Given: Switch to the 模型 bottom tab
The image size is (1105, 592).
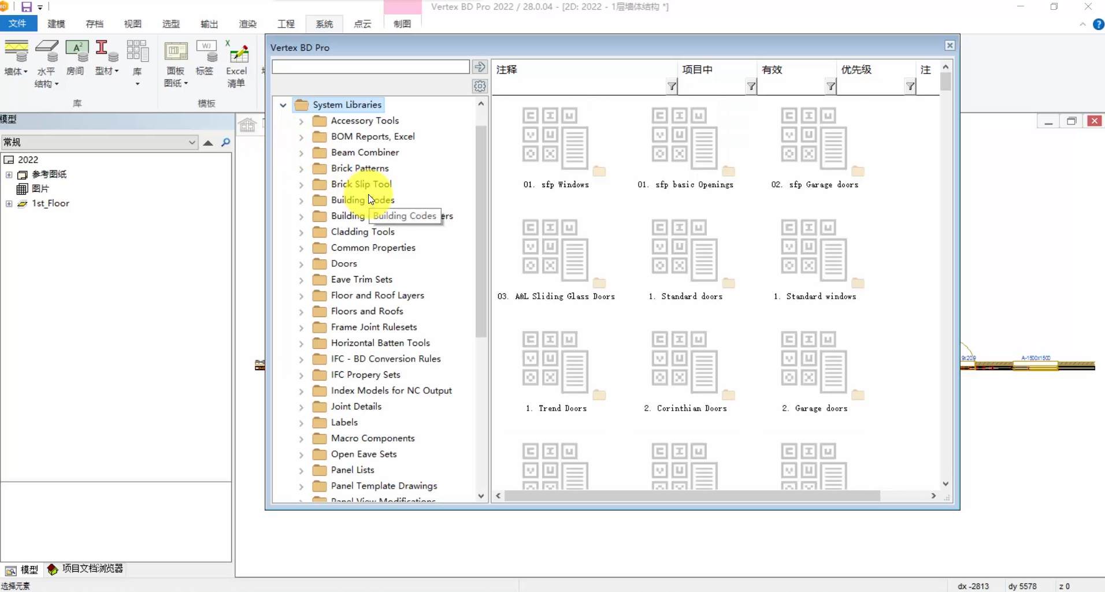Looking at the screenshot, I should [22, 569].
